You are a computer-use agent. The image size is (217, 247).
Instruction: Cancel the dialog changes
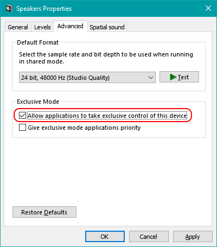point(149,237)
